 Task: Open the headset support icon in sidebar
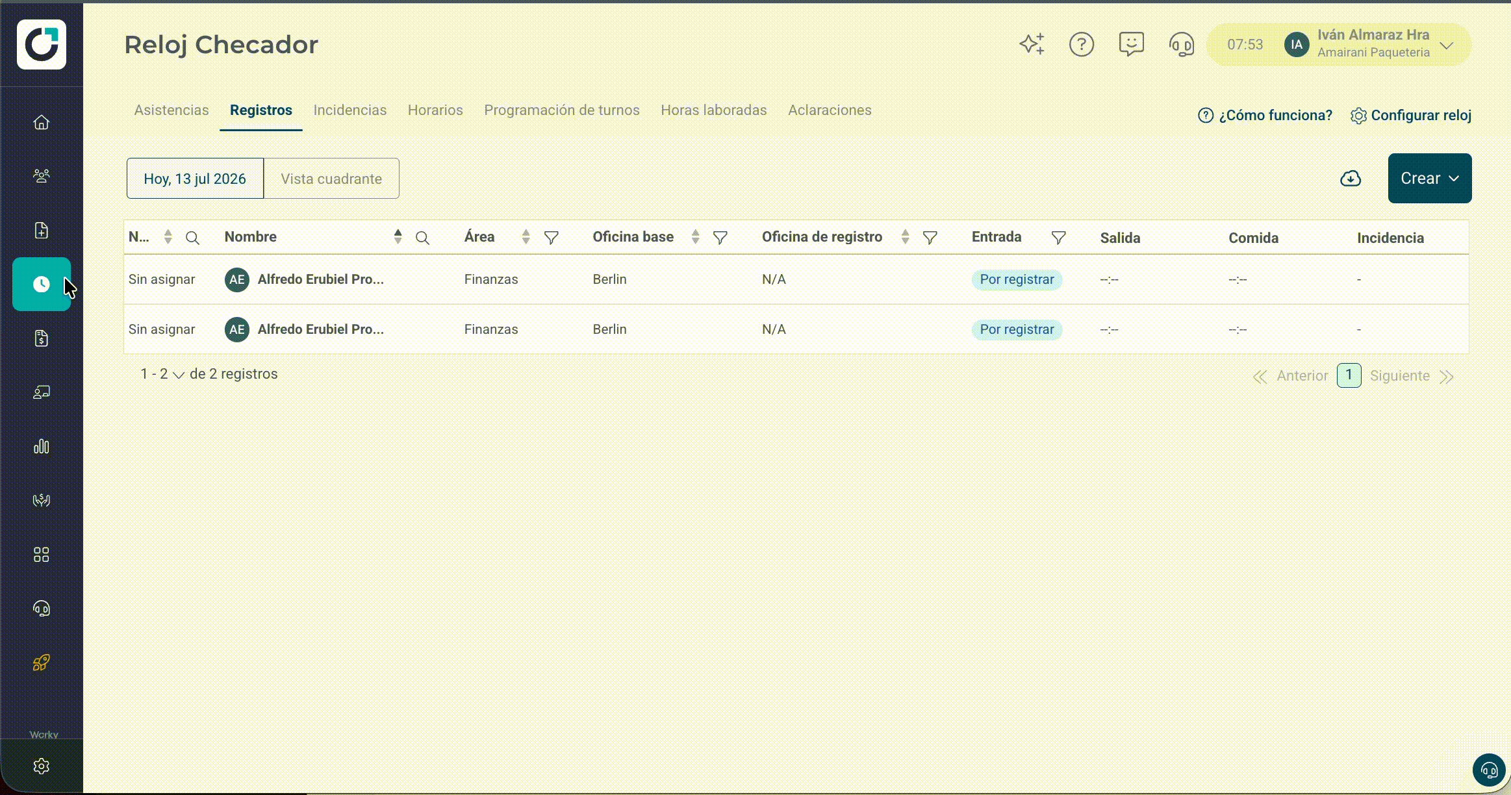pyautogui.click(x=41, y=608)
